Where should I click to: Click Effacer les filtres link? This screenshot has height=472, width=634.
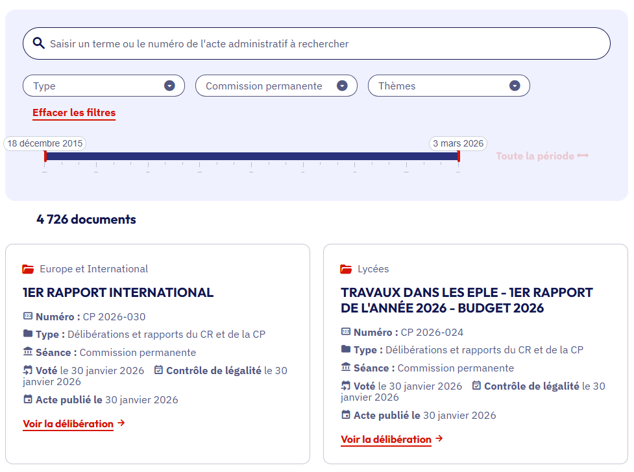pyautogui.click(x=74, y=113)
